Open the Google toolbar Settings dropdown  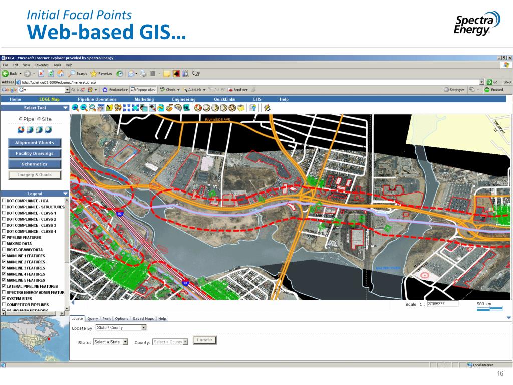(x=454, y=90)
